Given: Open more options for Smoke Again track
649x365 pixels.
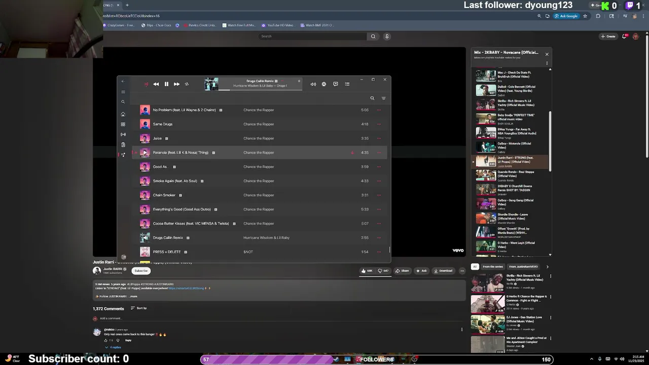Looking at the screenshot, I should click(379, 181).
